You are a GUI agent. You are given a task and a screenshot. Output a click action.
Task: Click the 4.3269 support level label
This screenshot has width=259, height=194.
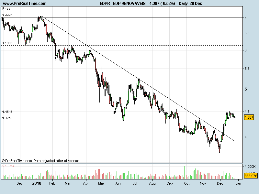click(7, 118)
